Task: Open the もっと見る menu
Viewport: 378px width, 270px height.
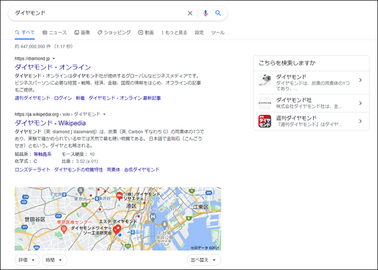Action: [x=174, y=33]
